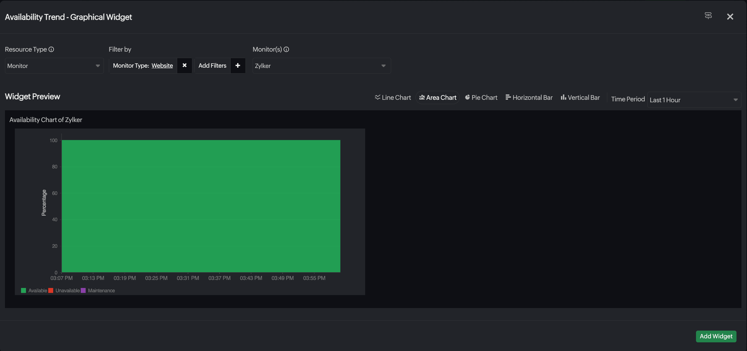Click the plus icon beside Add Filters
747x351 pixels.
(238, 66)
